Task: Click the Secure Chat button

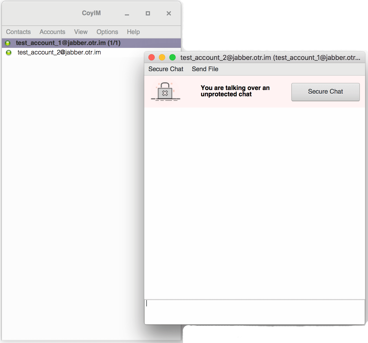Action: coord(325,92)
